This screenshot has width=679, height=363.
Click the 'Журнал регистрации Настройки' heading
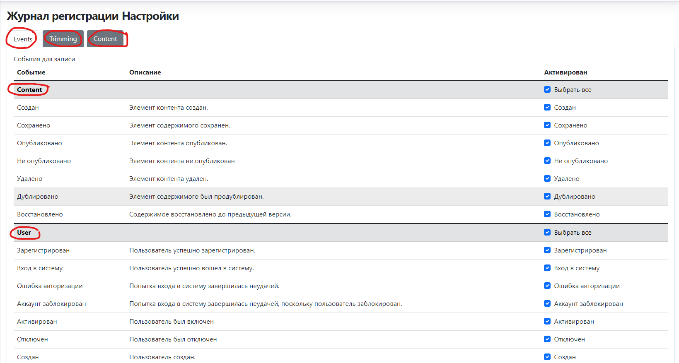point(93,16)
